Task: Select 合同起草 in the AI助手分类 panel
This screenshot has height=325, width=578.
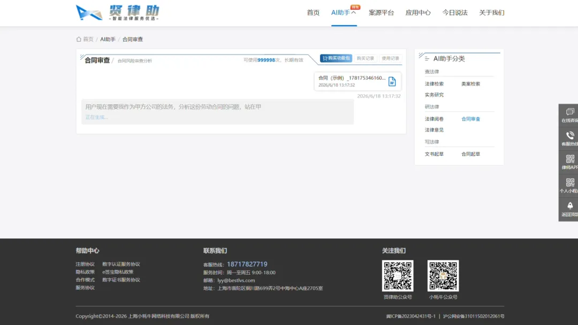Action: 471,154
